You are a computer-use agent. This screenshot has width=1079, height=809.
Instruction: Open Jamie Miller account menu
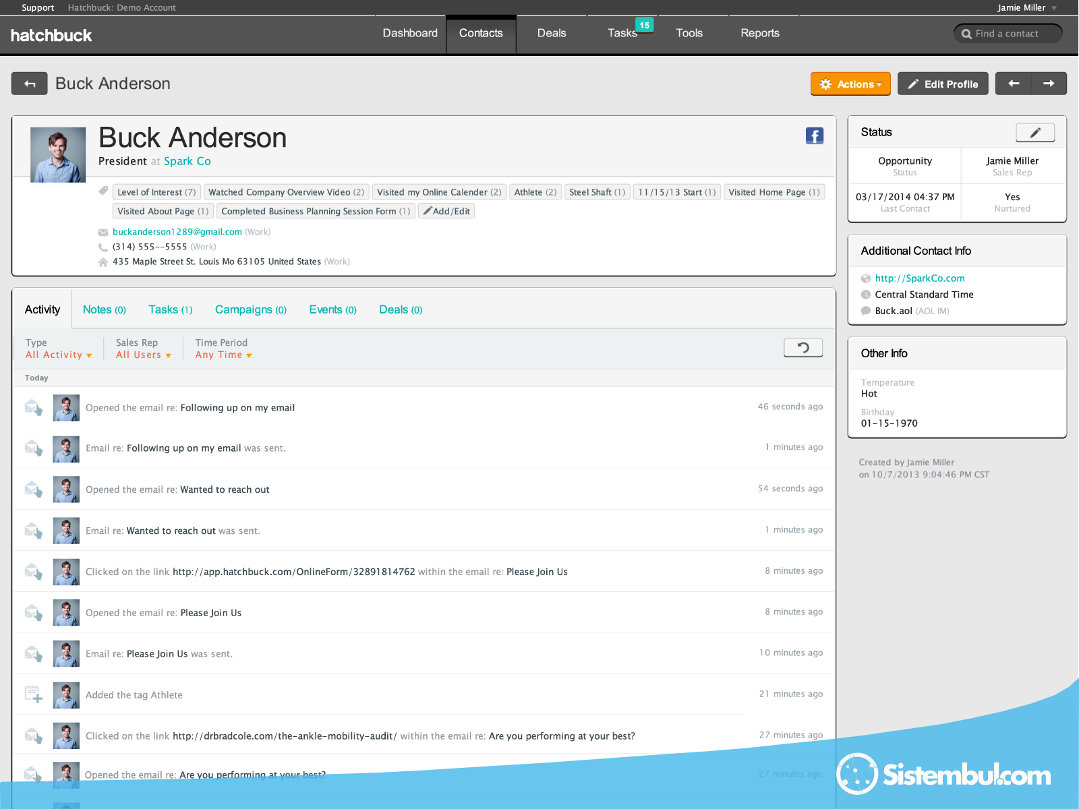1026,7
